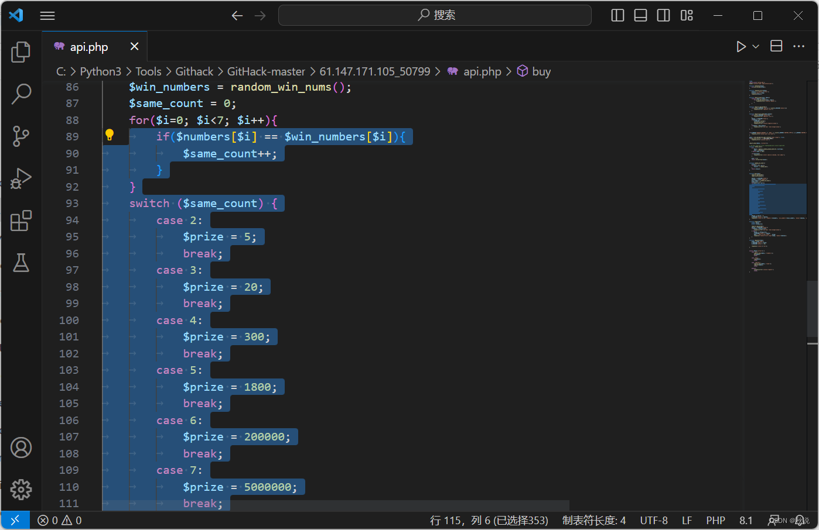Open buy function breadcrumb symbol
The image size is (819, 530).
pos(534,71)
